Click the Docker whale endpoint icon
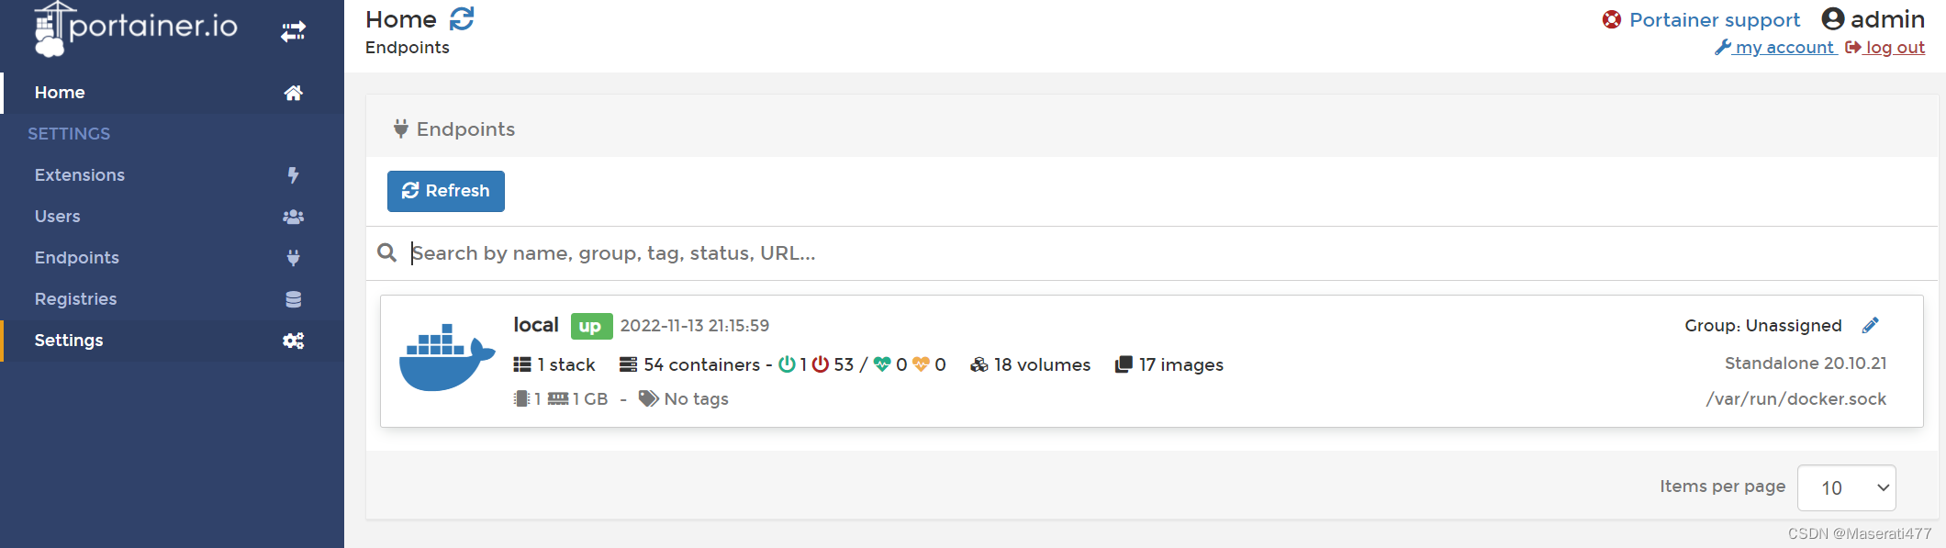The width and height of the screenshot is (1946, 548). (447, 357)
